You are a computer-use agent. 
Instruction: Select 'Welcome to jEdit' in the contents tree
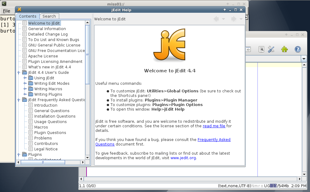click(44, 23)
